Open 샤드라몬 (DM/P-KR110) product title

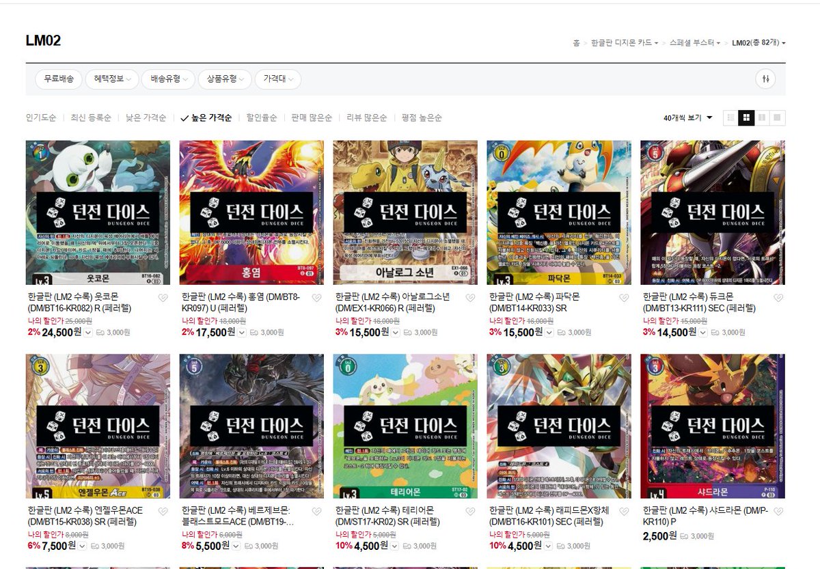tap(706, 516)
